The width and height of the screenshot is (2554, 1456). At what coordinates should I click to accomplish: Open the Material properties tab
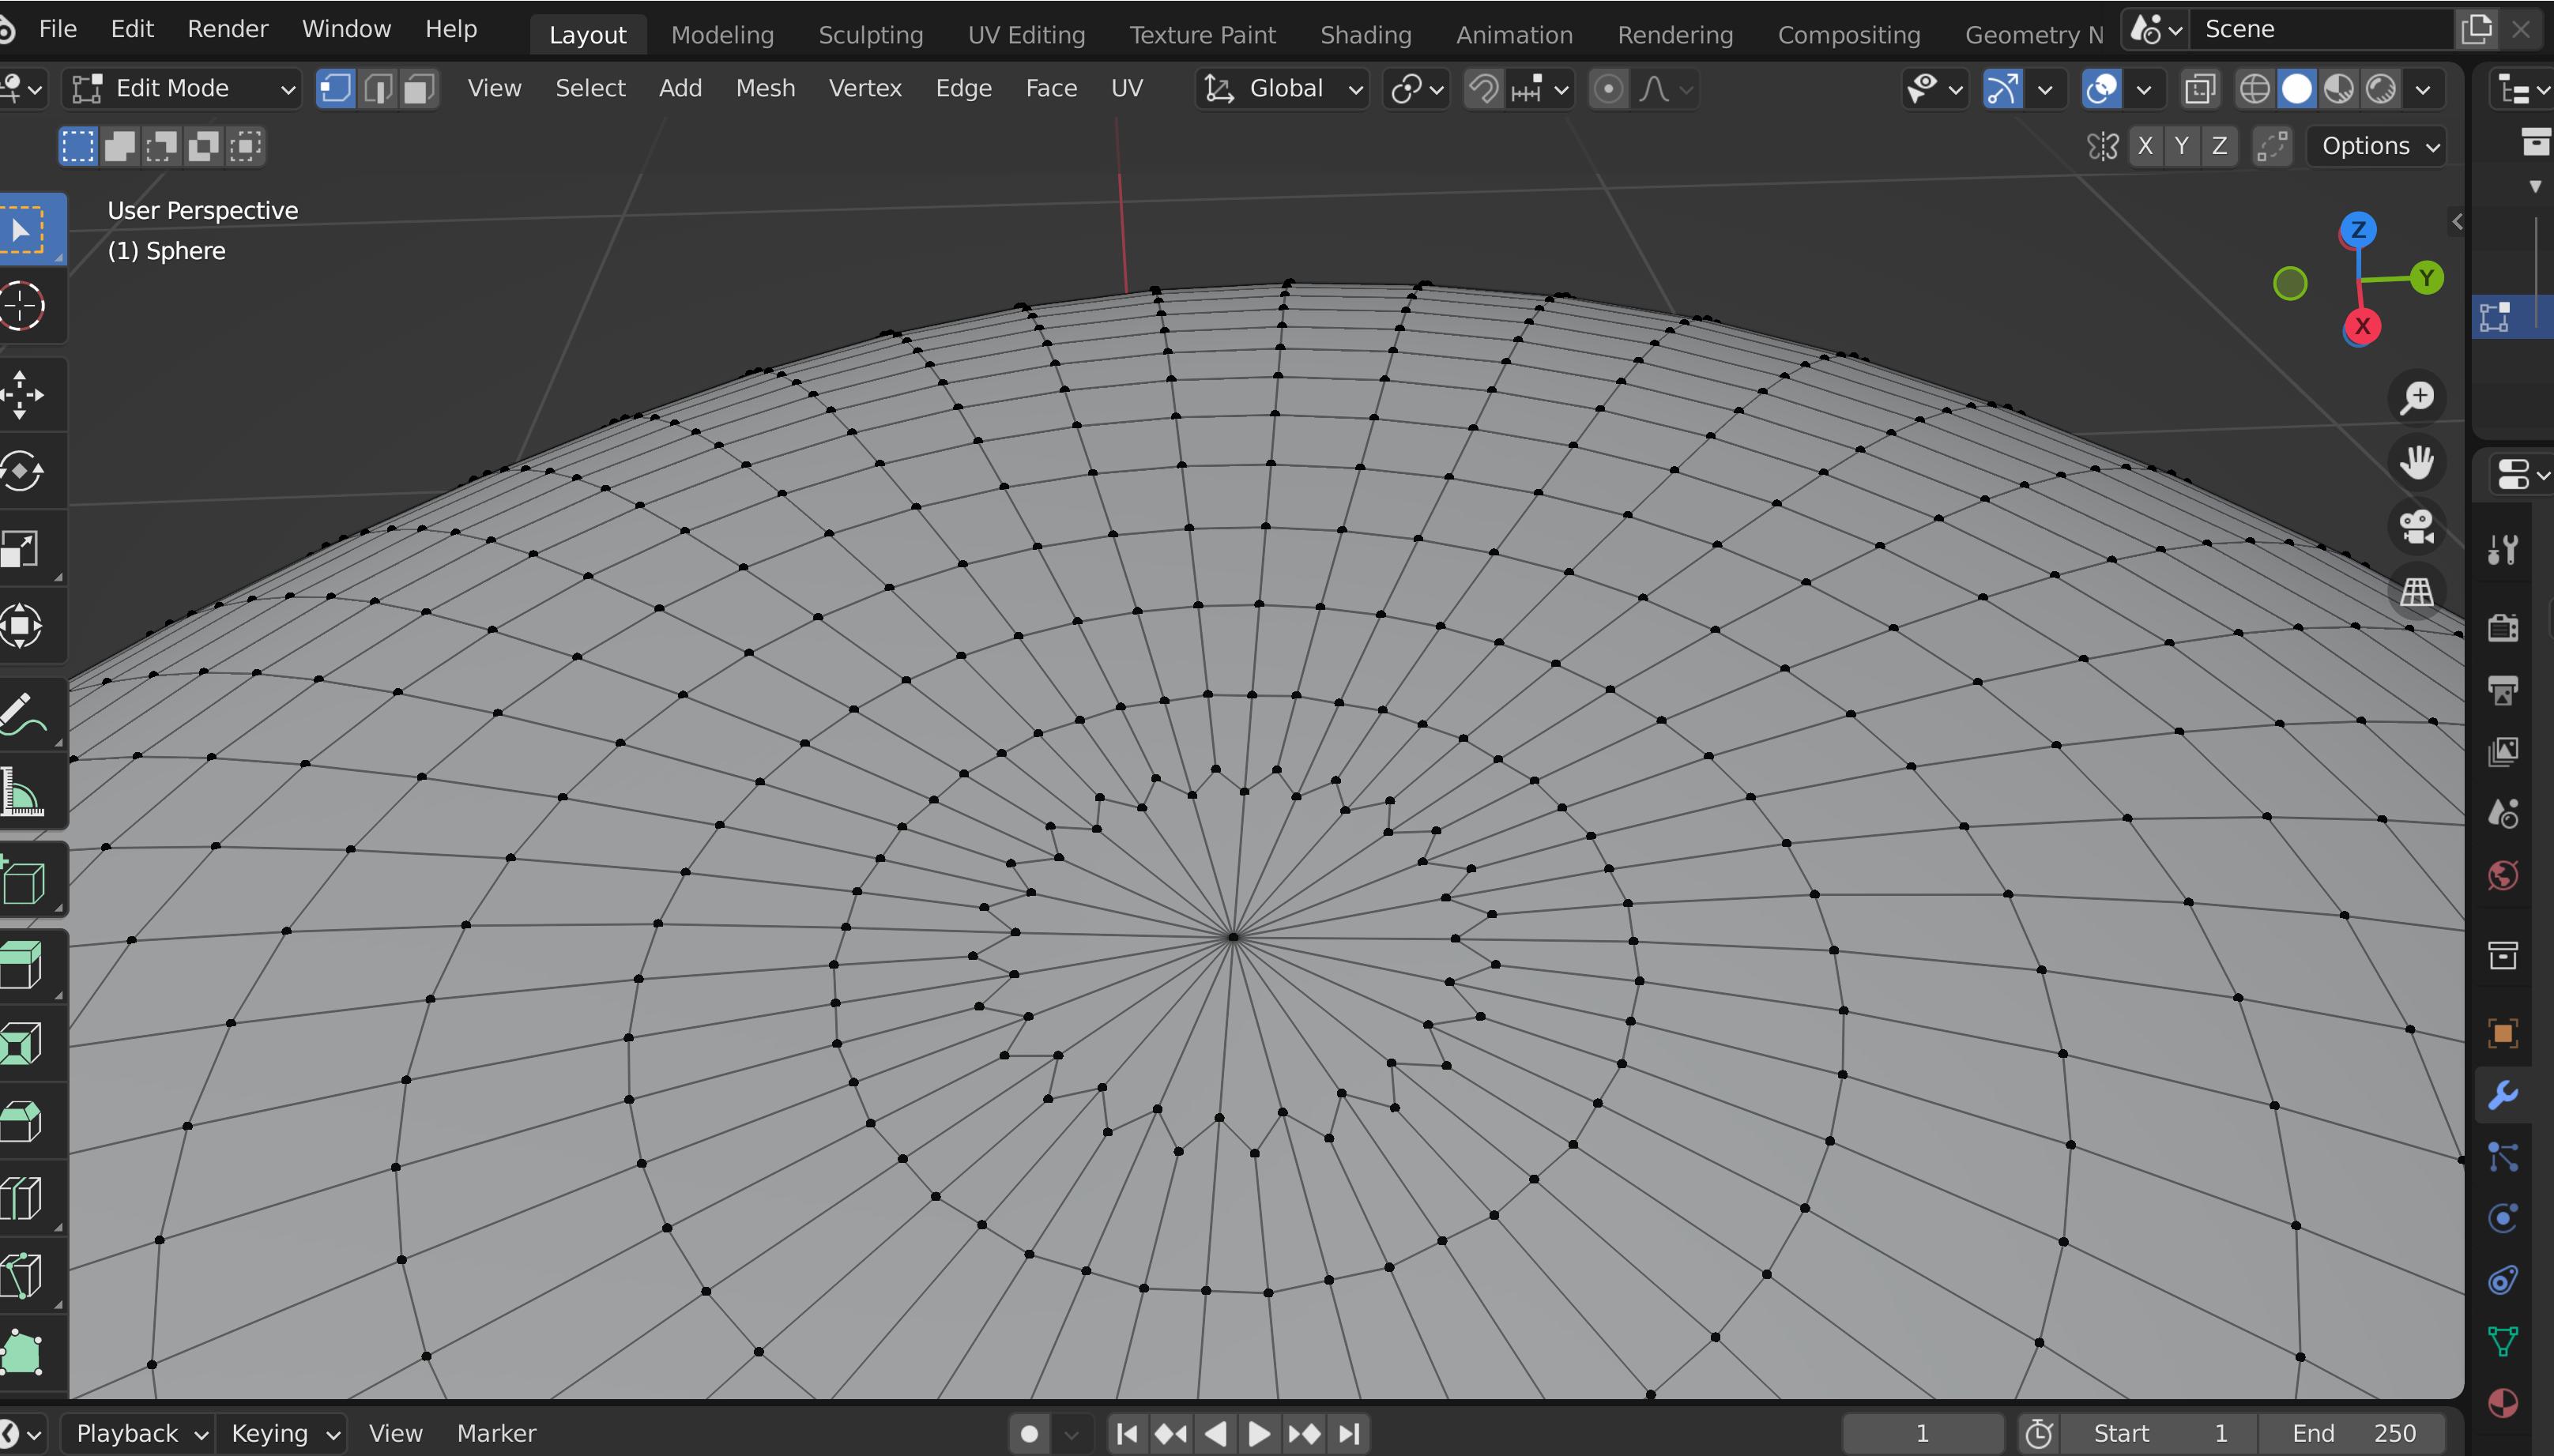2503,1402
